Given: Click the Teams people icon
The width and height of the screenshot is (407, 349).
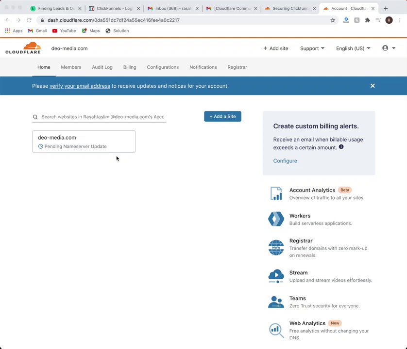Looking at the screenshot, I should [x=276, y=302].
